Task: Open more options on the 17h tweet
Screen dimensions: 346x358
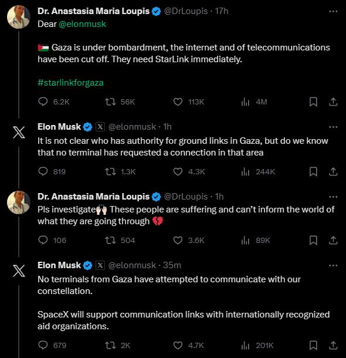Action: 333,11
